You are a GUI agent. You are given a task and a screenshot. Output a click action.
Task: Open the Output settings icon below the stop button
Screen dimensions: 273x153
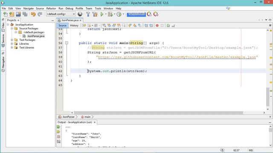59,142
